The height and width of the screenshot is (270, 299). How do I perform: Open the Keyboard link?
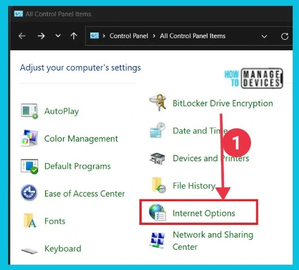click(63, 249)
